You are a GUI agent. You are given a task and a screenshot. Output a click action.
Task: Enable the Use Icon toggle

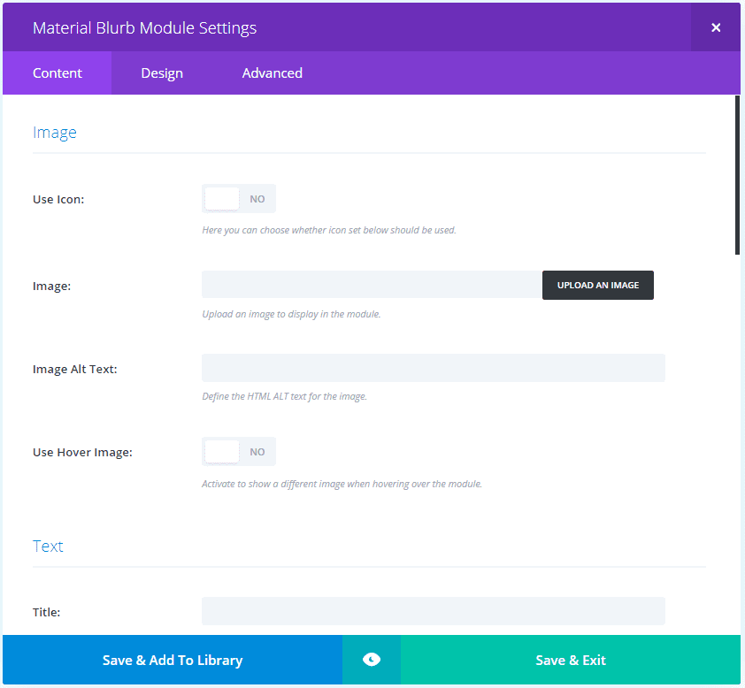coord(239,199)
